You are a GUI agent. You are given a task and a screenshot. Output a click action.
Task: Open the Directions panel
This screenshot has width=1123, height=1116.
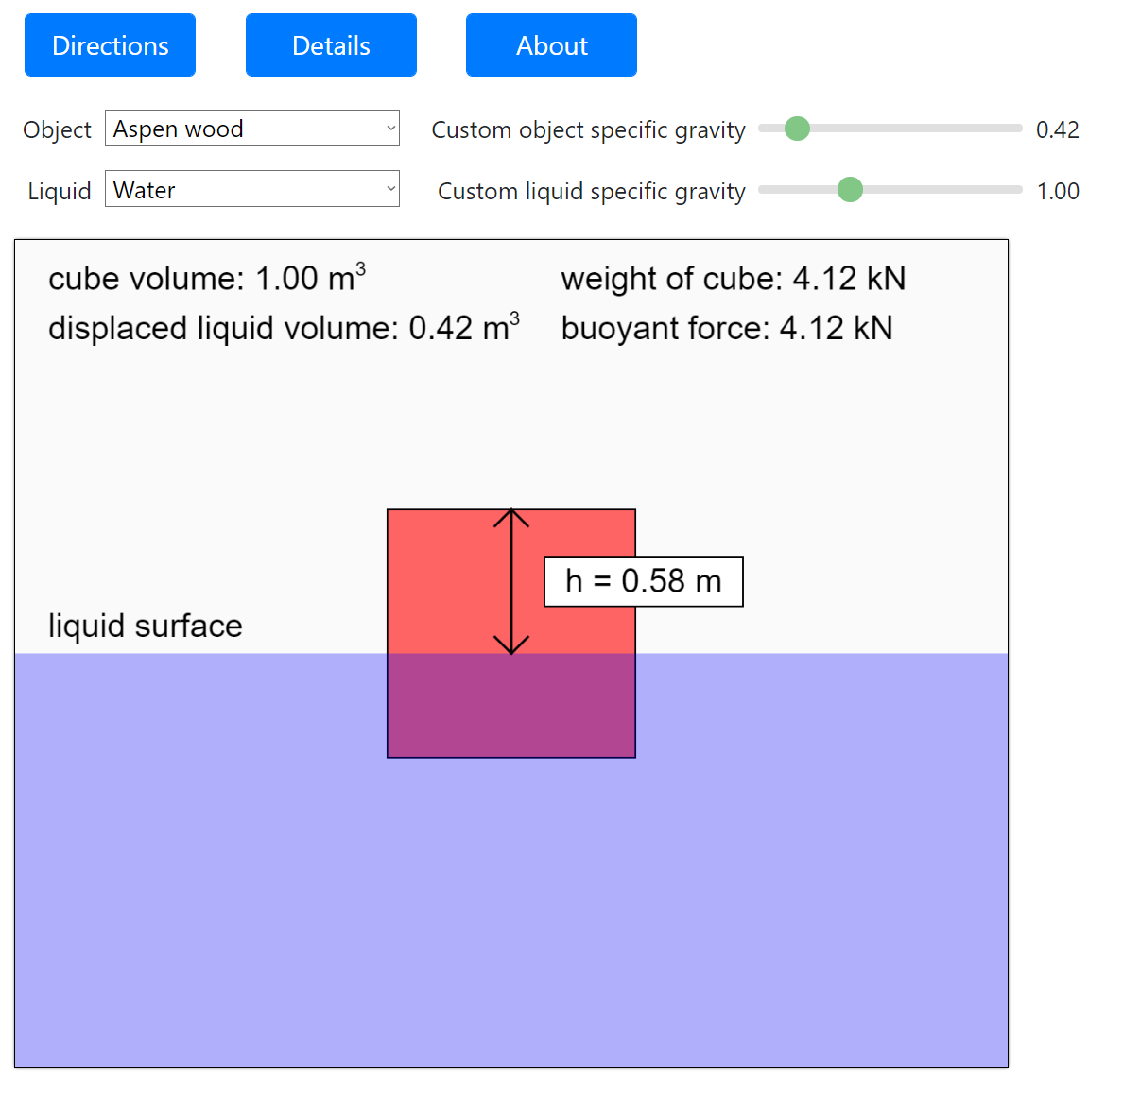click(110, 45)
